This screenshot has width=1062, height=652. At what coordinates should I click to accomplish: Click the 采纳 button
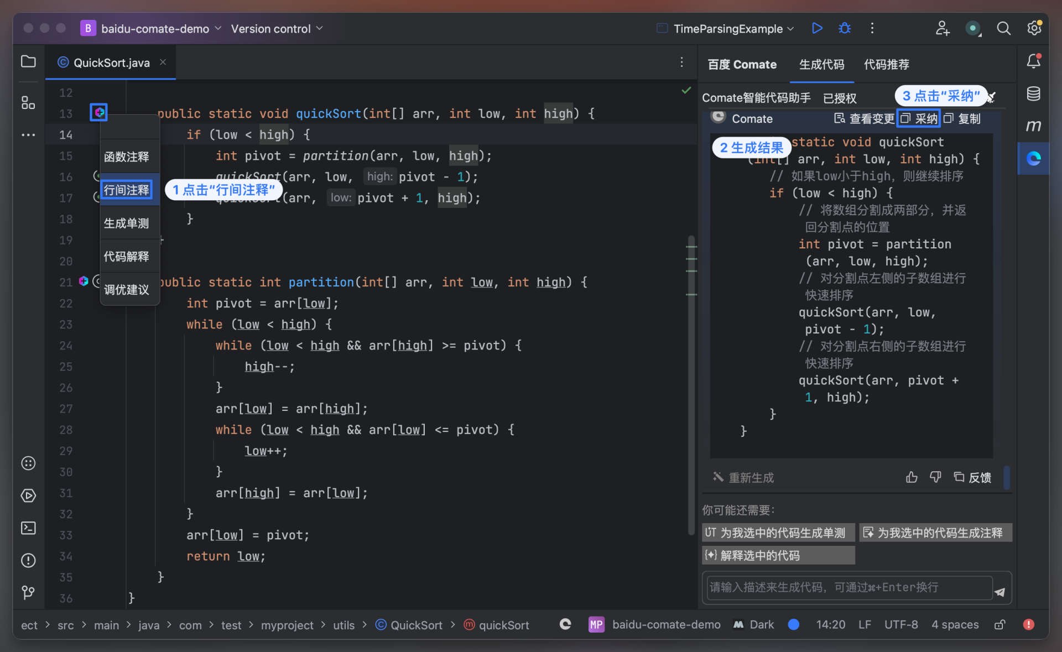pos(919,118)
